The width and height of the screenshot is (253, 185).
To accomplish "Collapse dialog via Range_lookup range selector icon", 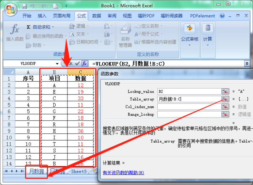I will tap(225, 114).
